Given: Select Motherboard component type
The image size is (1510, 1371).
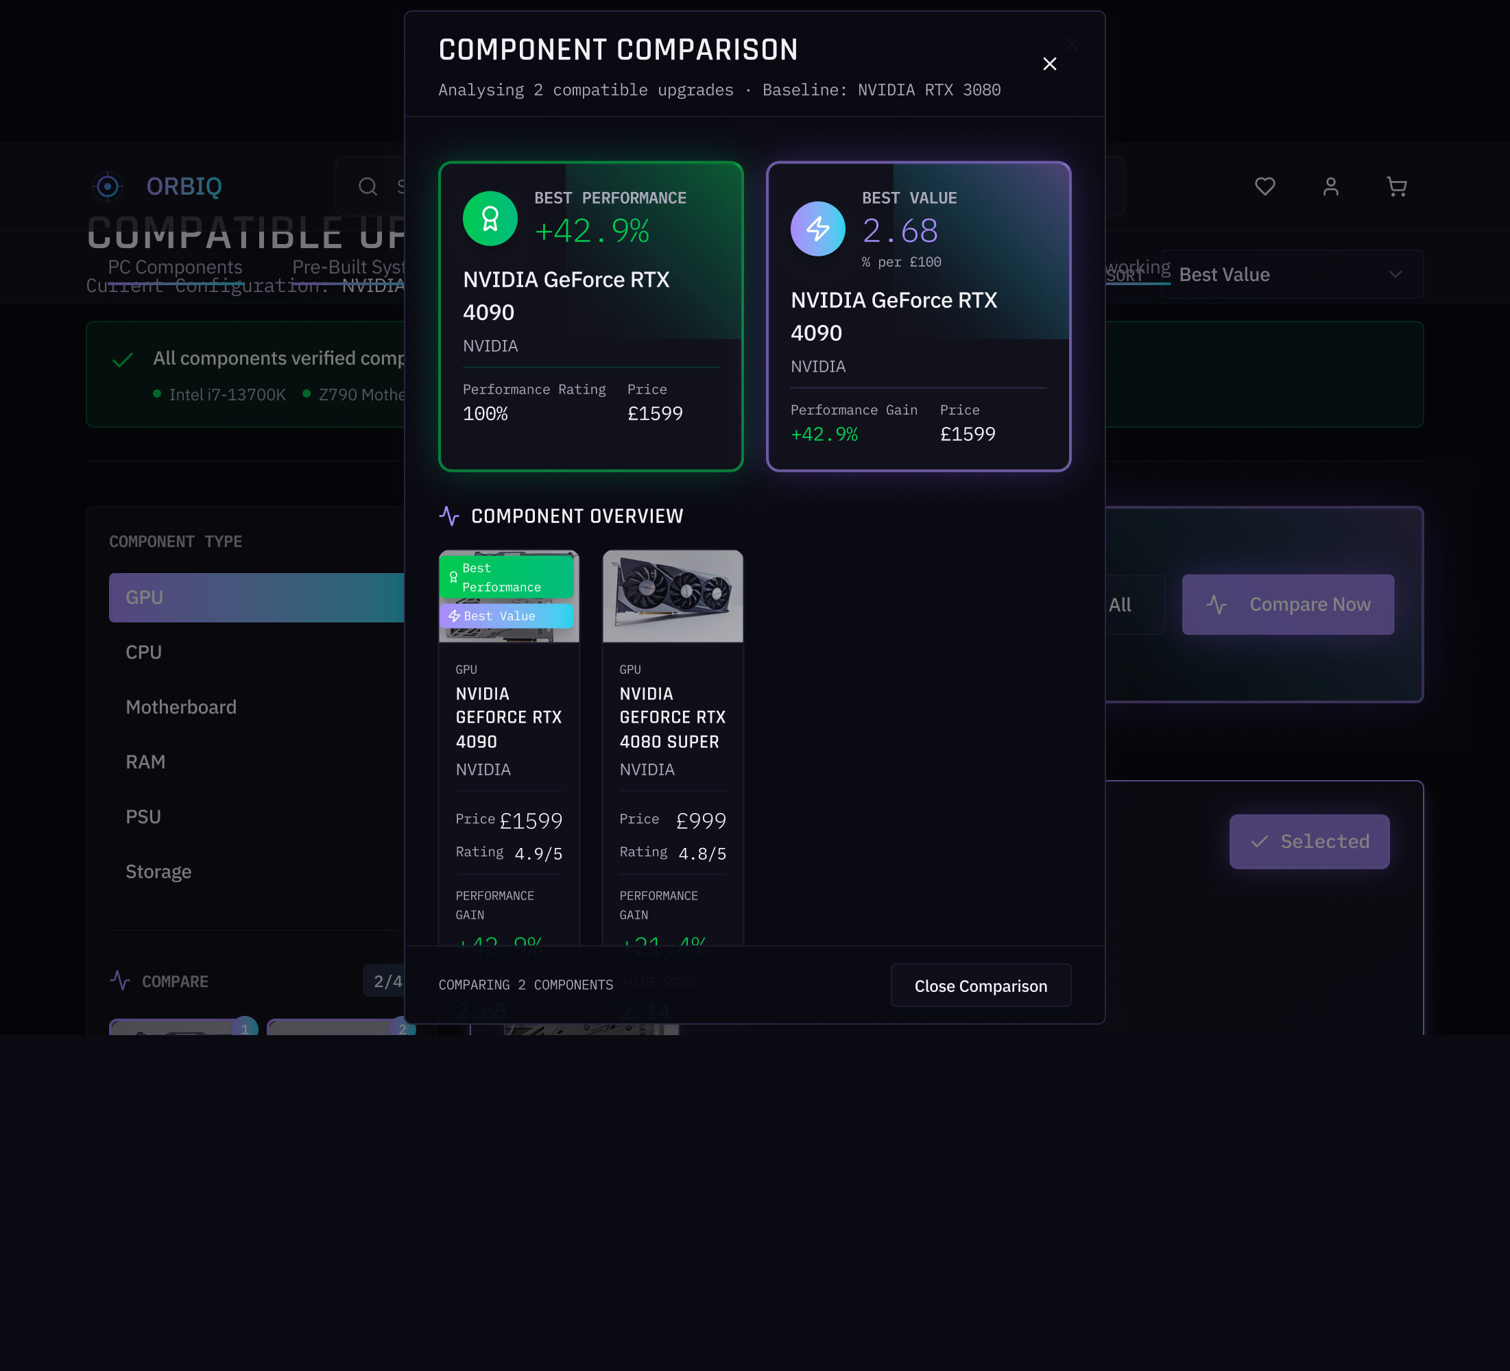Looking at the screenshot, I should 257,707.
